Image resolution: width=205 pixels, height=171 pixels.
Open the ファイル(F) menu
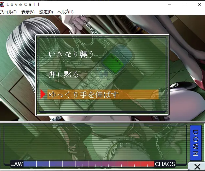(8, 12)
